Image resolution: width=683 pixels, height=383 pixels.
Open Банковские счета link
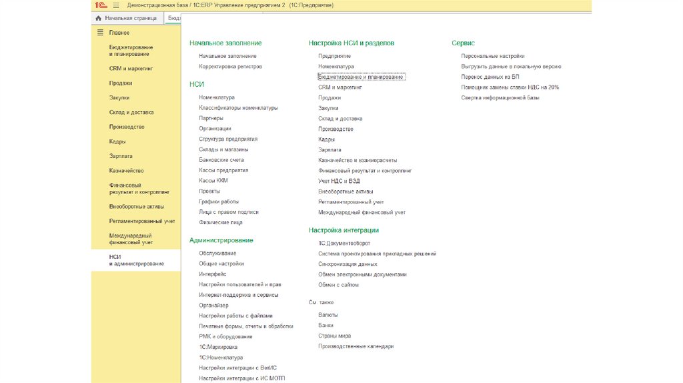click(221, 160)
